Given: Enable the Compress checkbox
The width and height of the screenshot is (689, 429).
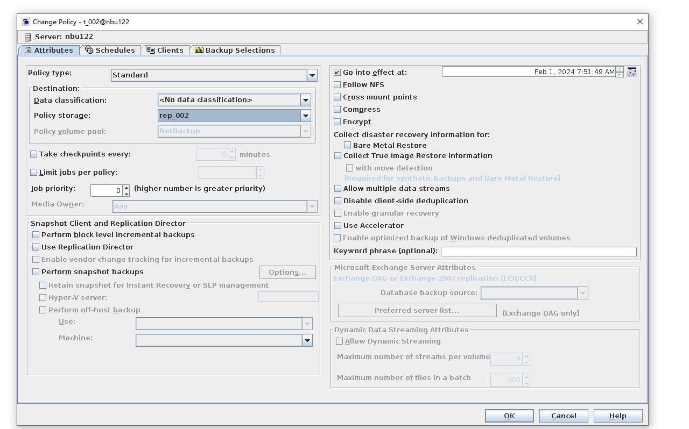Looking at the screenshot, I should click(338, 109).
